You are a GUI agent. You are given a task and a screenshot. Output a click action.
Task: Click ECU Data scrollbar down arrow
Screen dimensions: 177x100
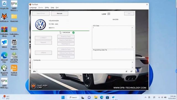tap(132, 47)
